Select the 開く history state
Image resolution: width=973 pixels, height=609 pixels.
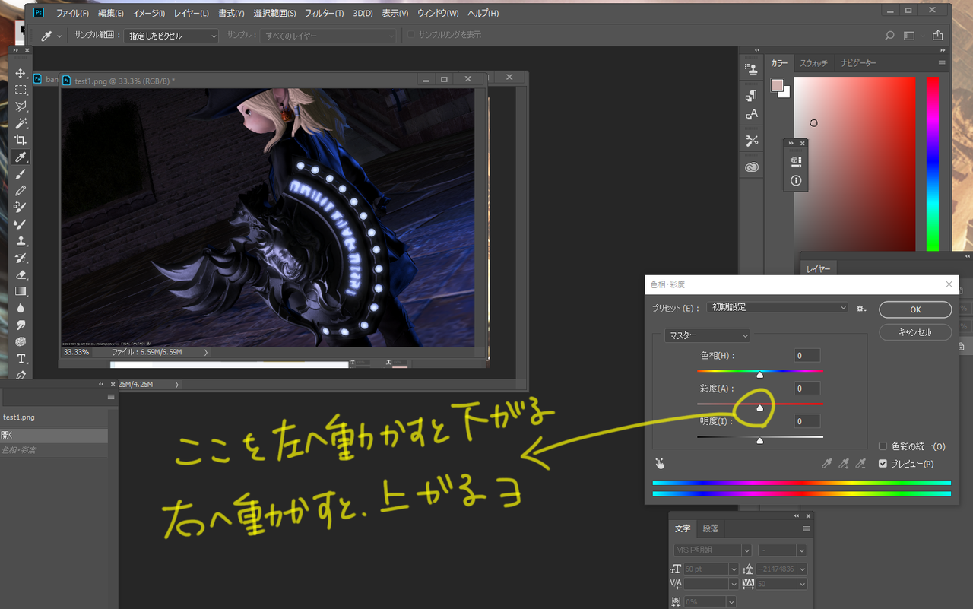tap(53, 435)
